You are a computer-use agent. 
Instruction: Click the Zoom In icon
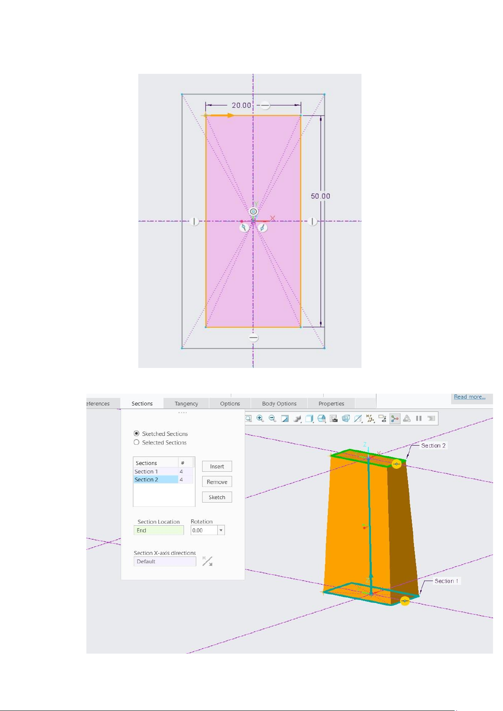(260, 419)
